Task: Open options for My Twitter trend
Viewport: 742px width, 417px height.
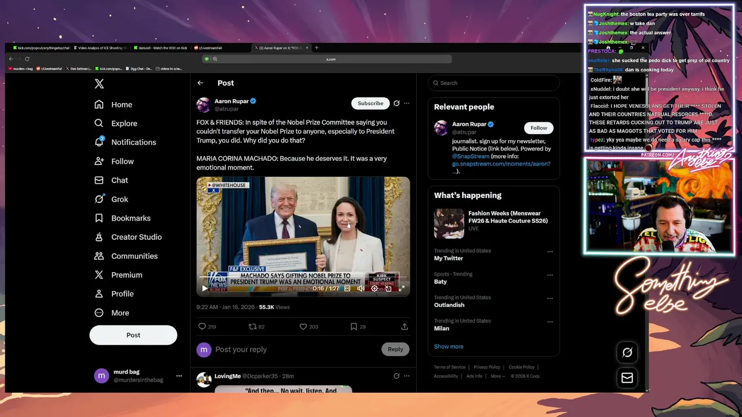Action: coord(550,252)
